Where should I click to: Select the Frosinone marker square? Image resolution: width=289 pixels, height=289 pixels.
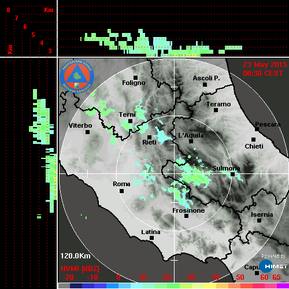click(x=186, y=216)
